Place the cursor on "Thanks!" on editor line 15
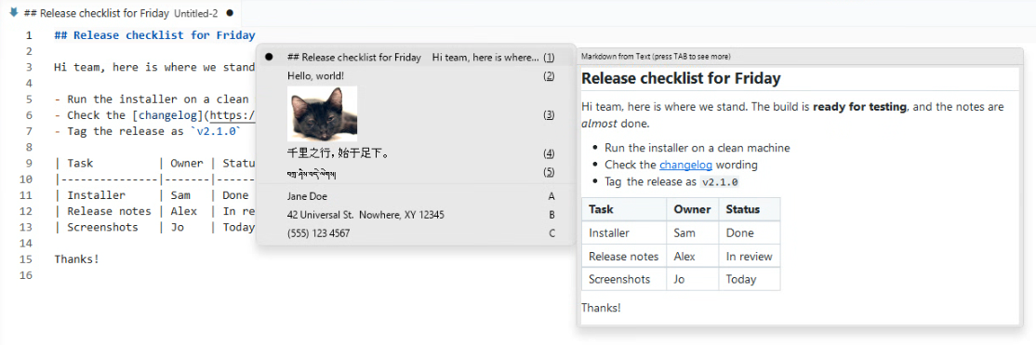Viewport: 1036px width, 345px height. [x=76, y=259]
